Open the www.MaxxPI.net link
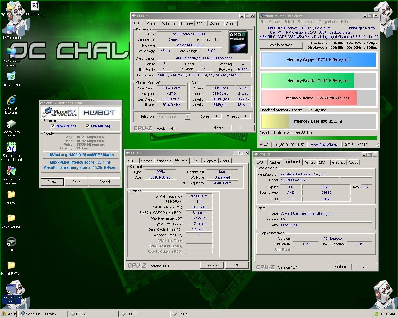 pyautogui.click(x=324, y=144)
